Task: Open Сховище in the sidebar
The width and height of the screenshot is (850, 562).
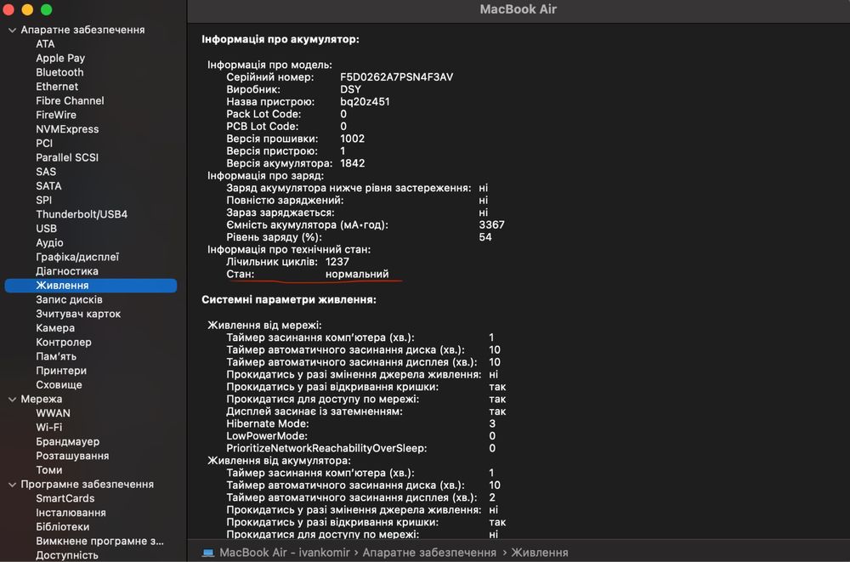Action: pos(59,384)
